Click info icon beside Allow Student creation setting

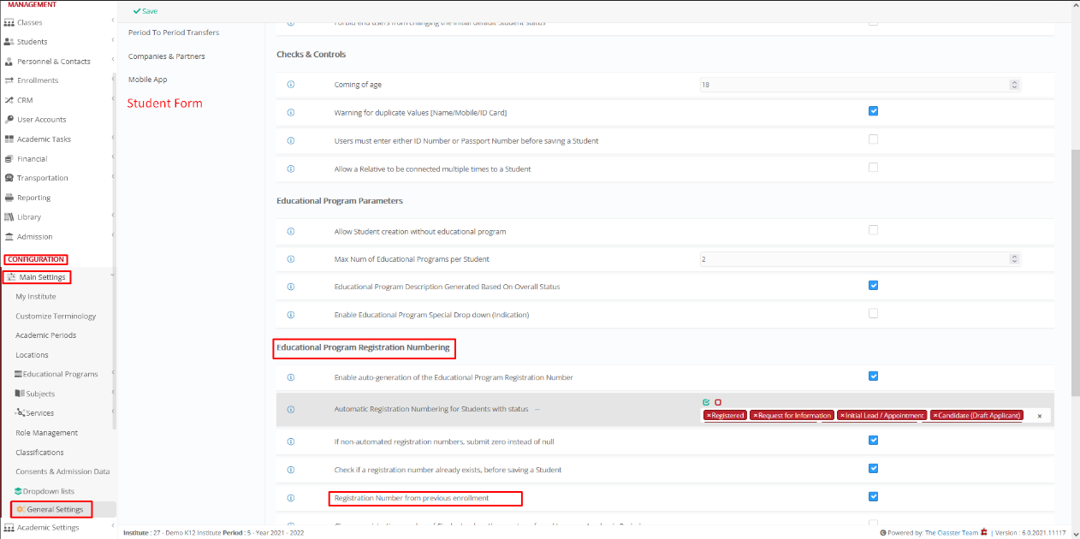click(x=291, y=232)
